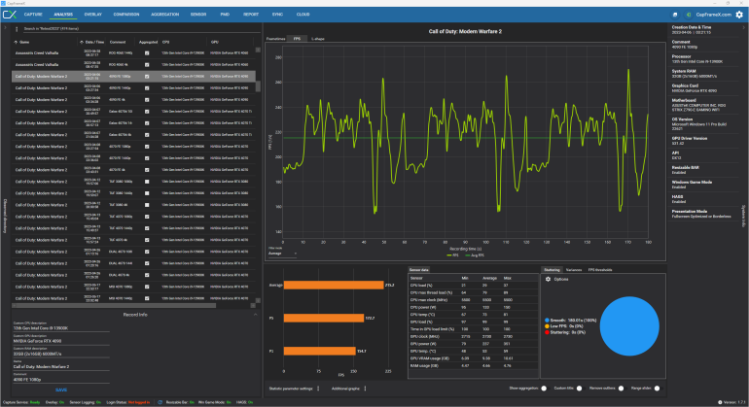Open the OVERLAY tab

(93, 15)
